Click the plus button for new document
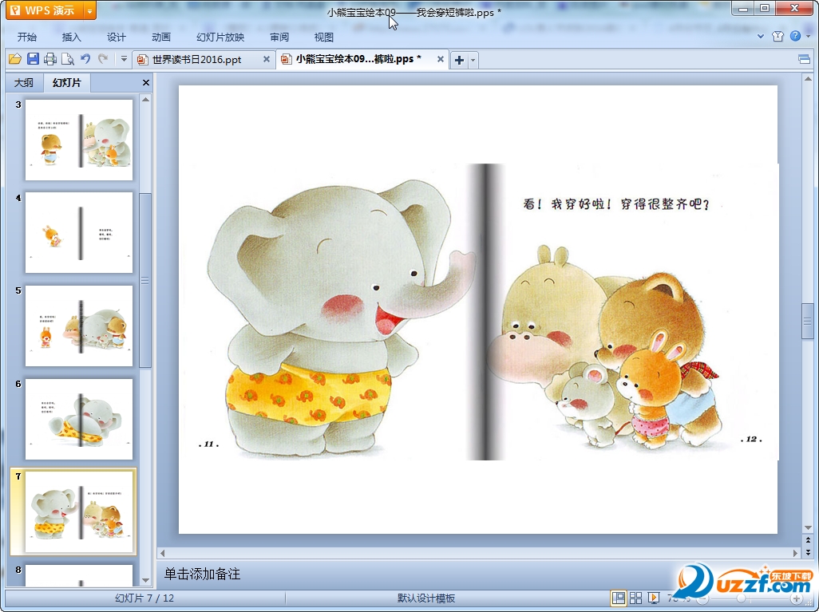Viewport: 819px width, 612px height. (459, 60)
